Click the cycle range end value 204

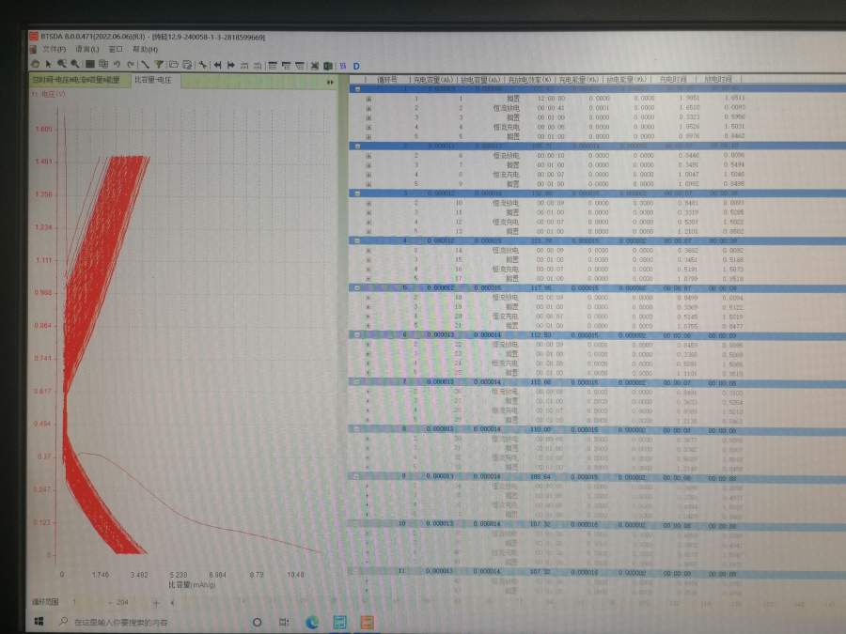point(121,602)
